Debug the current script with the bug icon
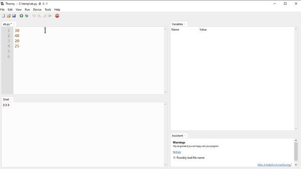Viewport: 301px width, 169px height. (x=27, y=16)
